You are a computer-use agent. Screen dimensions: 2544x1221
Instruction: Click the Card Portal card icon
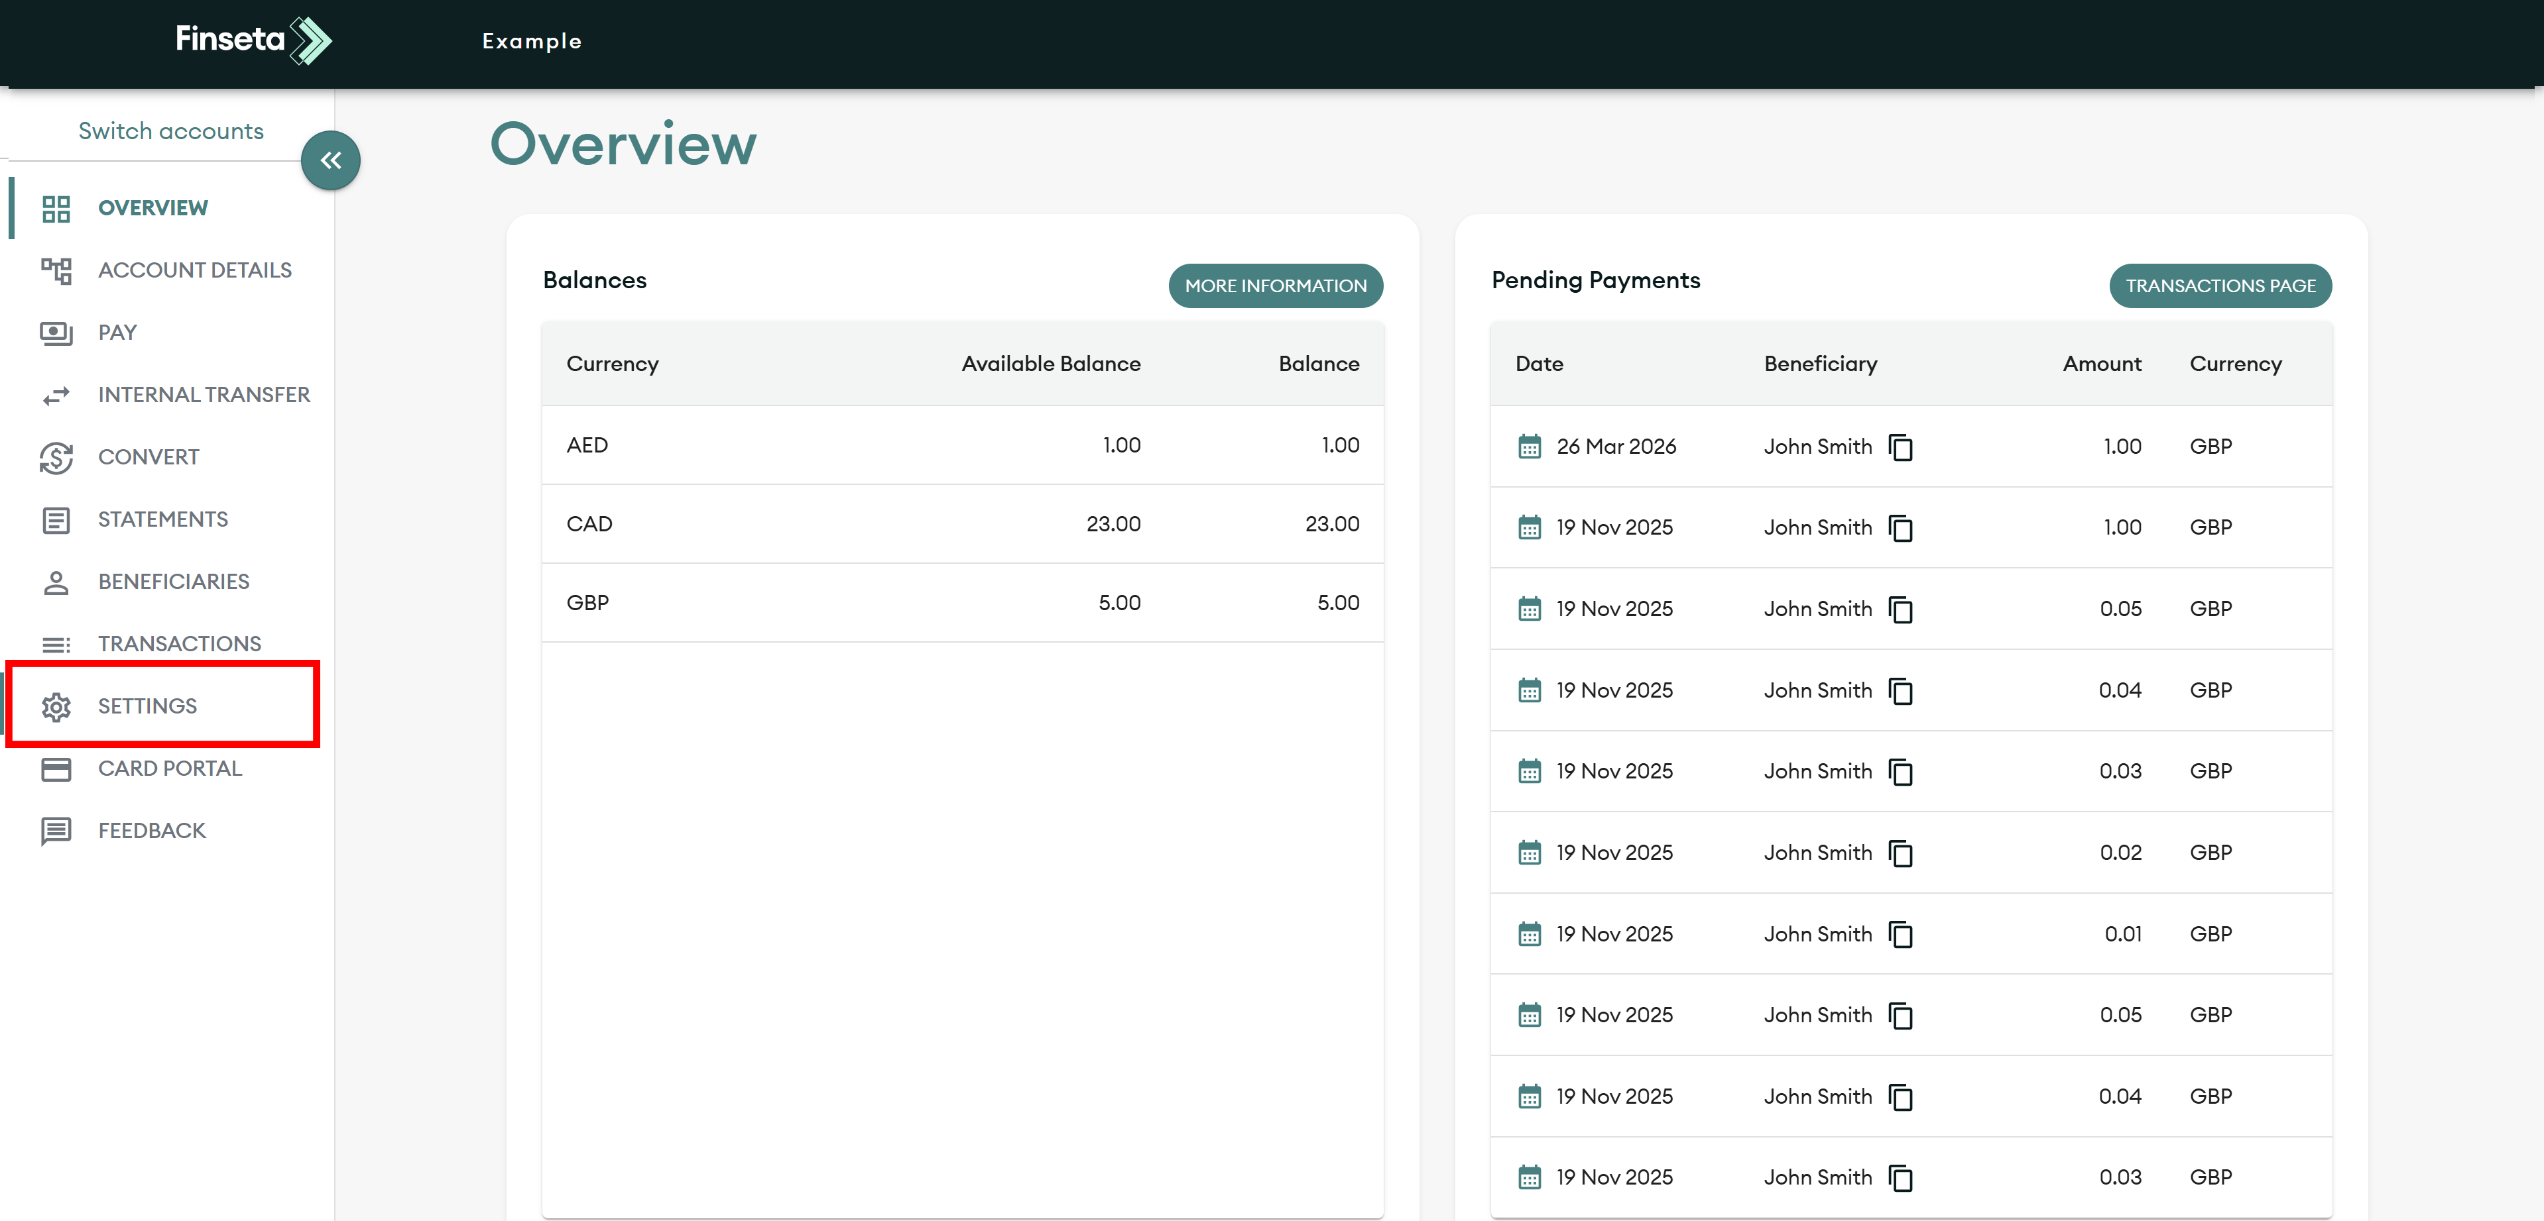(56, 769)
